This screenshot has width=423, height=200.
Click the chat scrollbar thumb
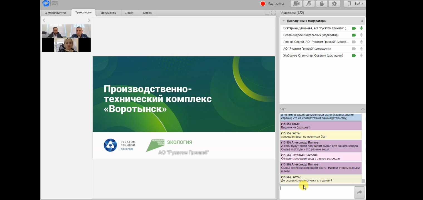tap(363, 181)
